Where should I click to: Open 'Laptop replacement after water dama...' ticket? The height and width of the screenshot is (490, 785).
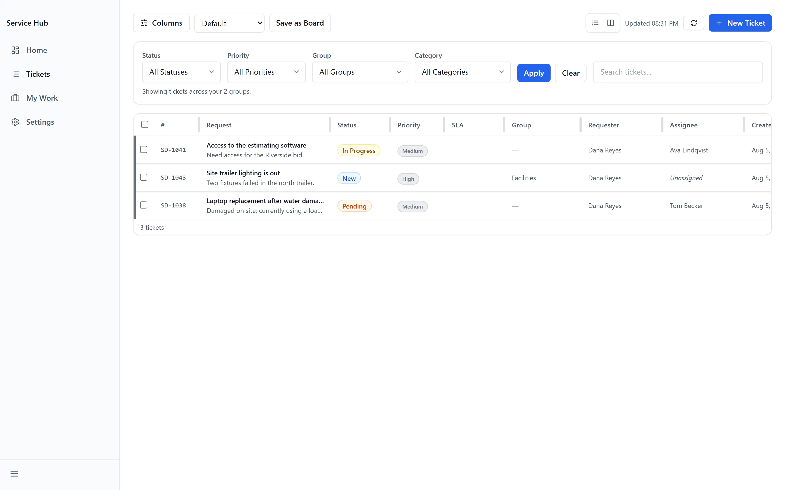click(265, 201)
